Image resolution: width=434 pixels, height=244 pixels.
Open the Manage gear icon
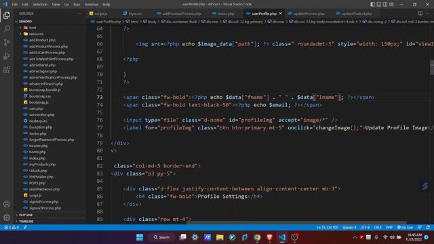pos(7,218)
